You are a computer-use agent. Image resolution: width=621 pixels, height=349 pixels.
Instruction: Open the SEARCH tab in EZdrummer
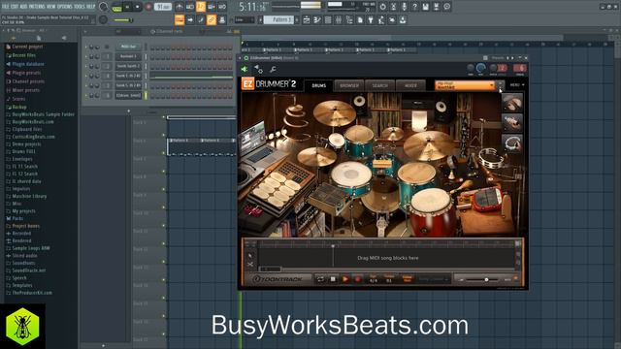click(x=379, y=85)
